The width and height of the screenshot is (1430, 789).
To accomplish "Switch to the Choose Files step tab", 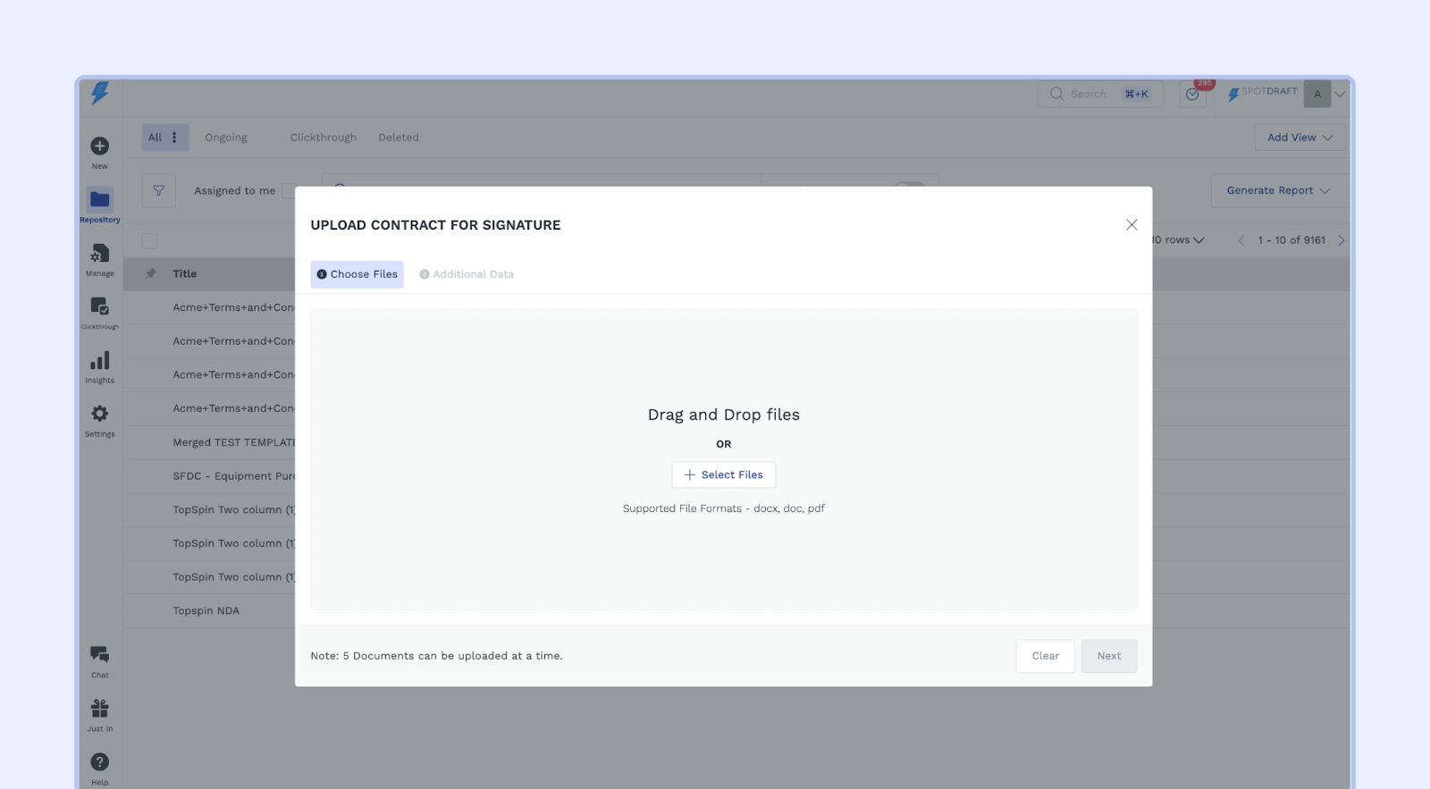I will pos(357,274).
